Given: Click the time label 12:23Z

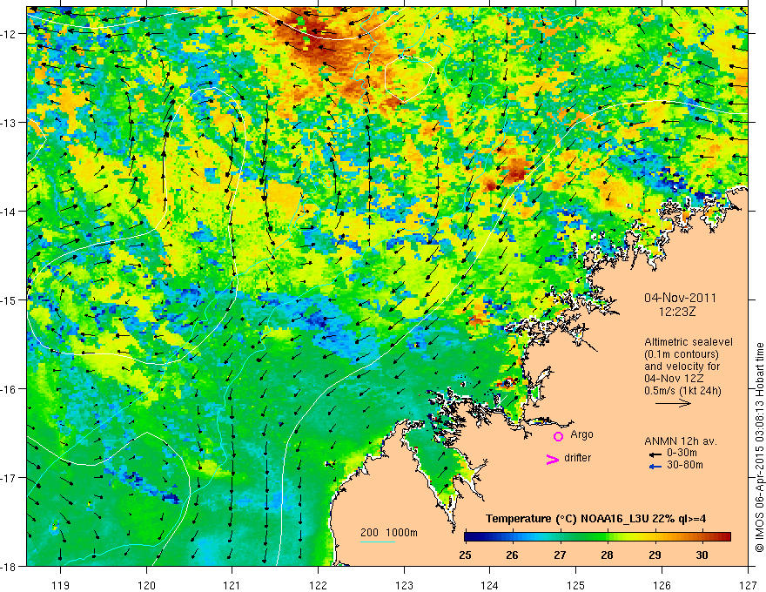Looking at the screenshot, I should [677, 312].
